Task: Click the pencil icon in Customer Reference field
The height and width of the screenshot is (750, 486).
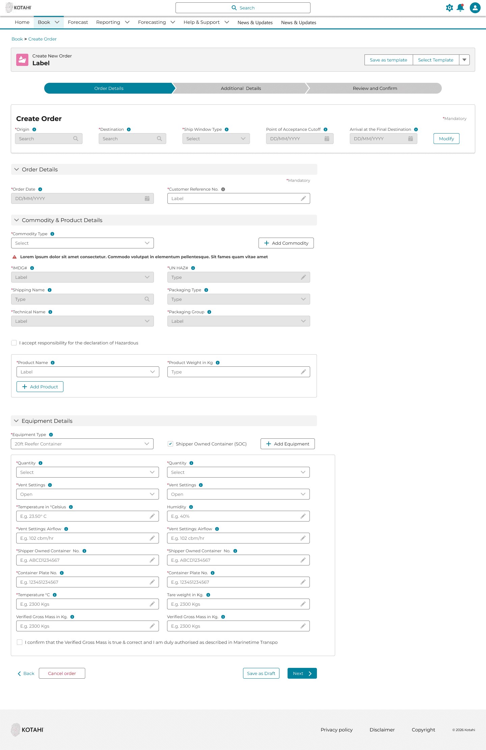Action: coord(303,198)
